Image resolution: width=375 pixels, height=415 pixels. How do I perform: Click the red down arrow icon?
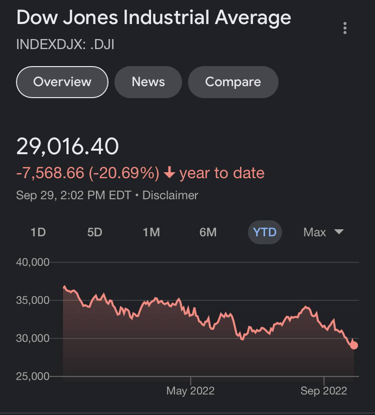click(169, 173)
